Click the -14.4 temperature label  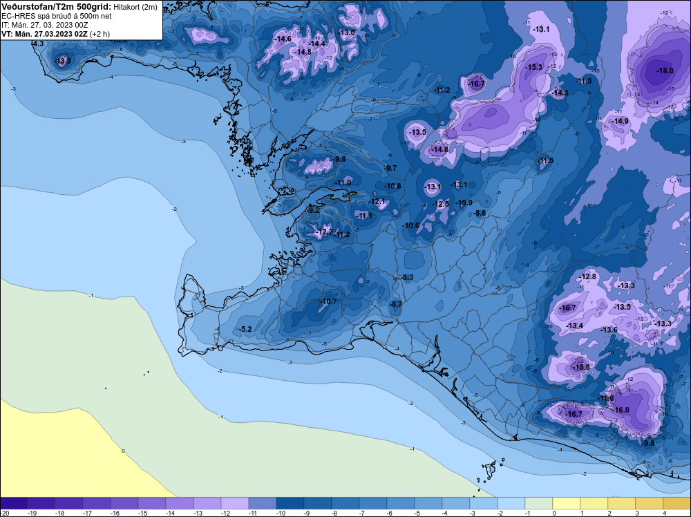click(317, 43)
